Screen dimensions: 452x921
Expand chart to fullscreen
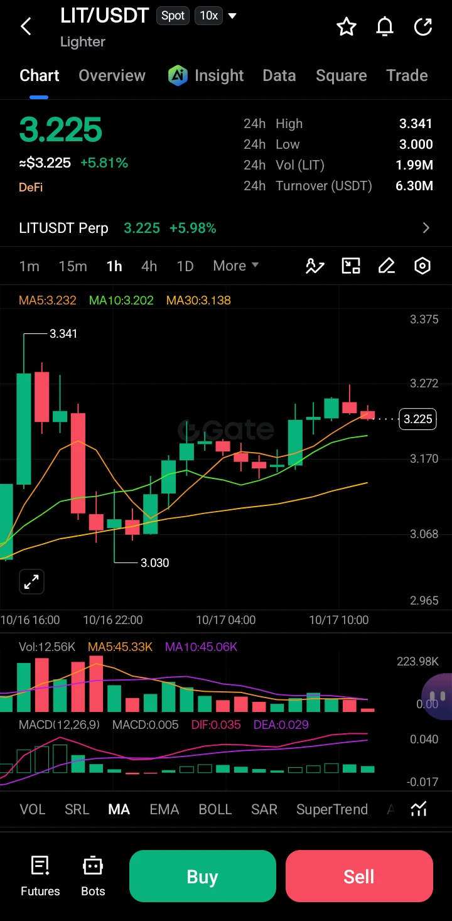coord(31,581)
